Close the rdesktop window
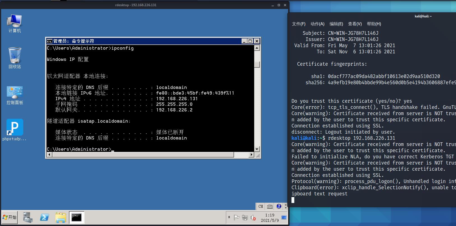Image resolution: width=456 pixels, height=226 pixels. [x=285, y=5]
